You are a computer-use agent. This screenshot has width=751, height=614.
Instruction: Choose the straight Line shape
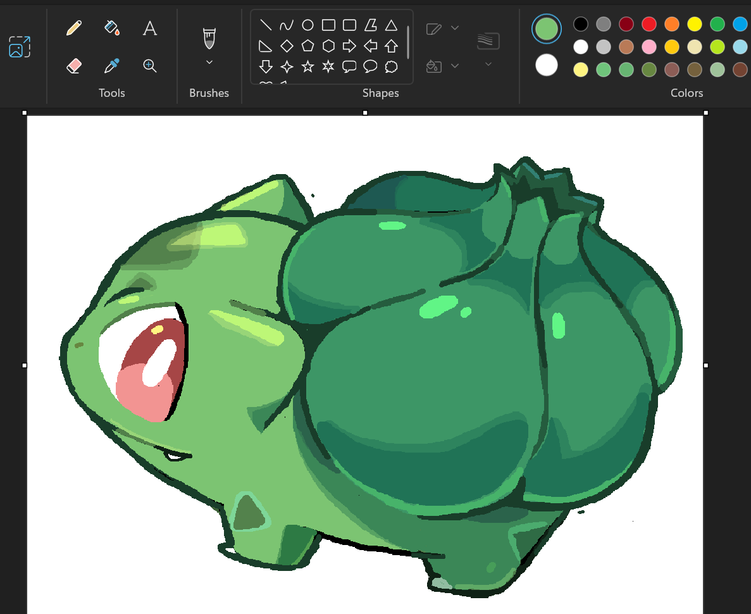tap(265, 25)
